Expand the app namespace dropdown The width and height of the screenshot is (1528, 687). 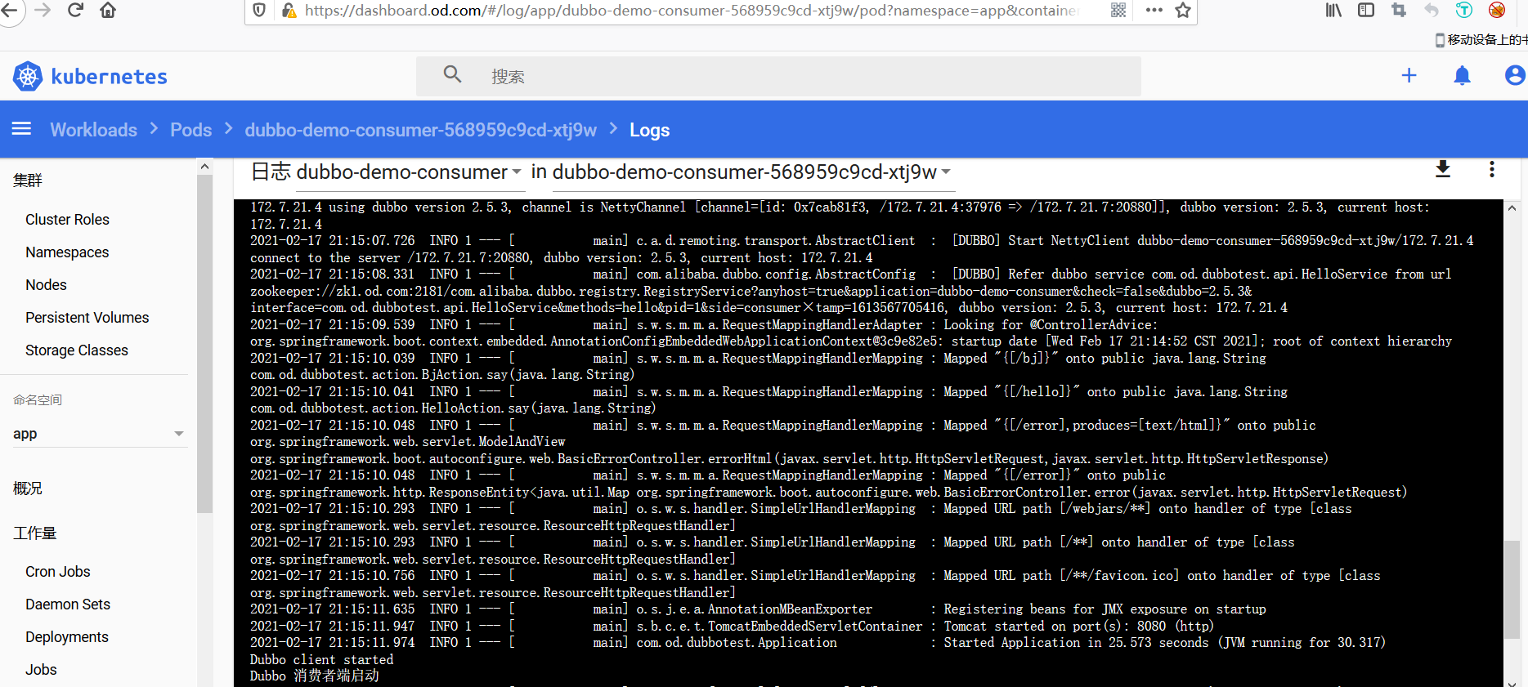(99, 434)
